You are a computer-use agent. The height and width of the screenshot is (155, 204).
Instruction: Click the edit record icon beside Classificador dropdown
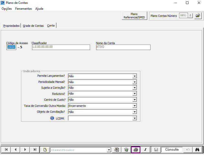(117, 150)
